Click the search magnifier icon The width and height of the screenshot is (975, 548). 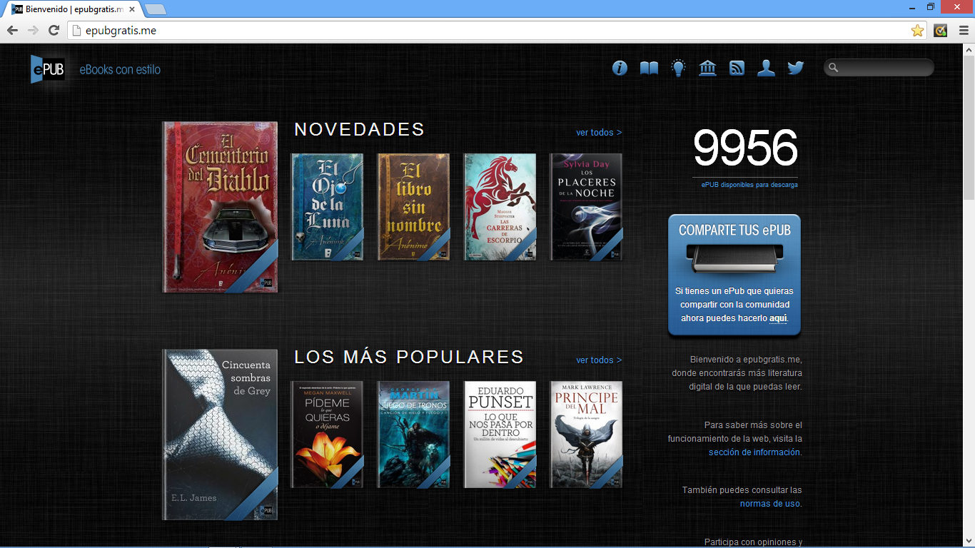833,68
